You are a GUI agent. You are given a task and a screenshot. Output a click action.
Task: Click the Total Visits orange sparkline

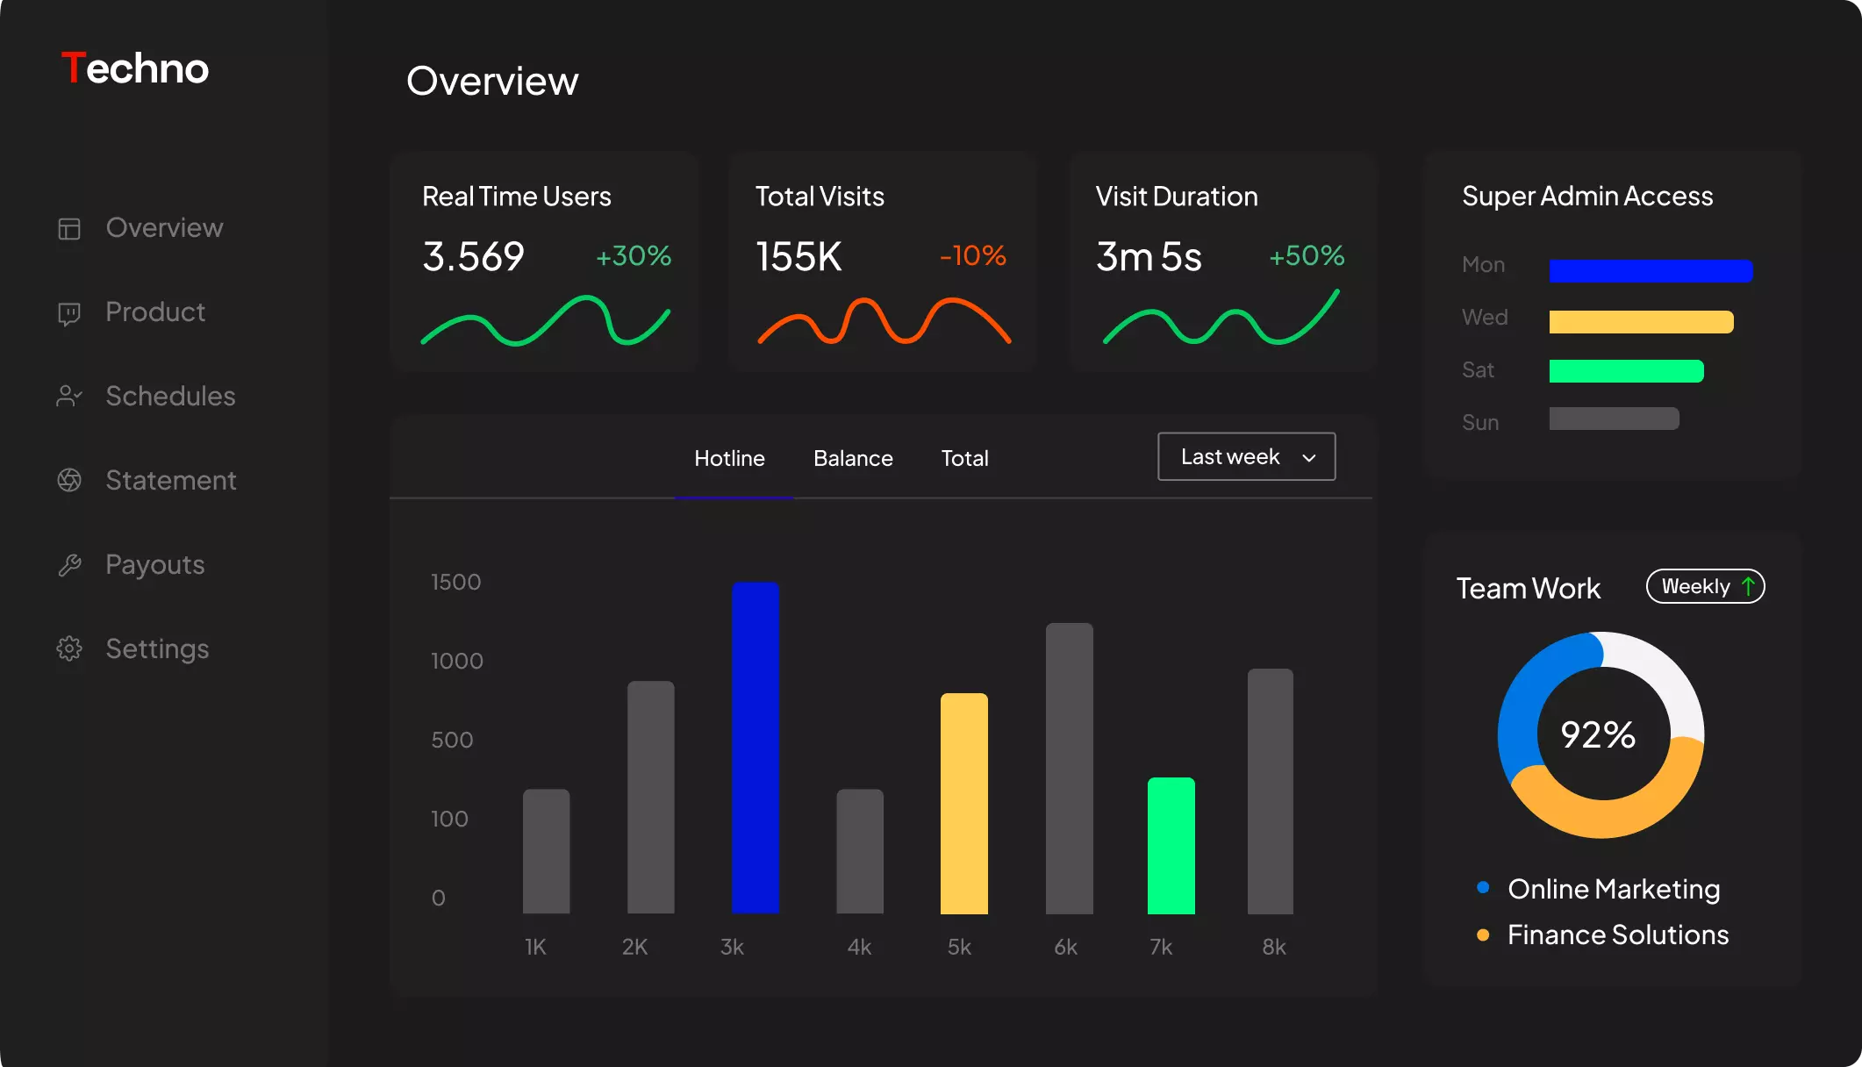884,321
